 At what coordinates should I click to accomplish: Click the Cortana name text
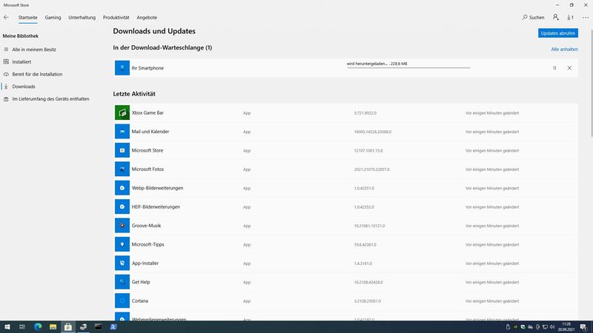[x=139, y=301]
